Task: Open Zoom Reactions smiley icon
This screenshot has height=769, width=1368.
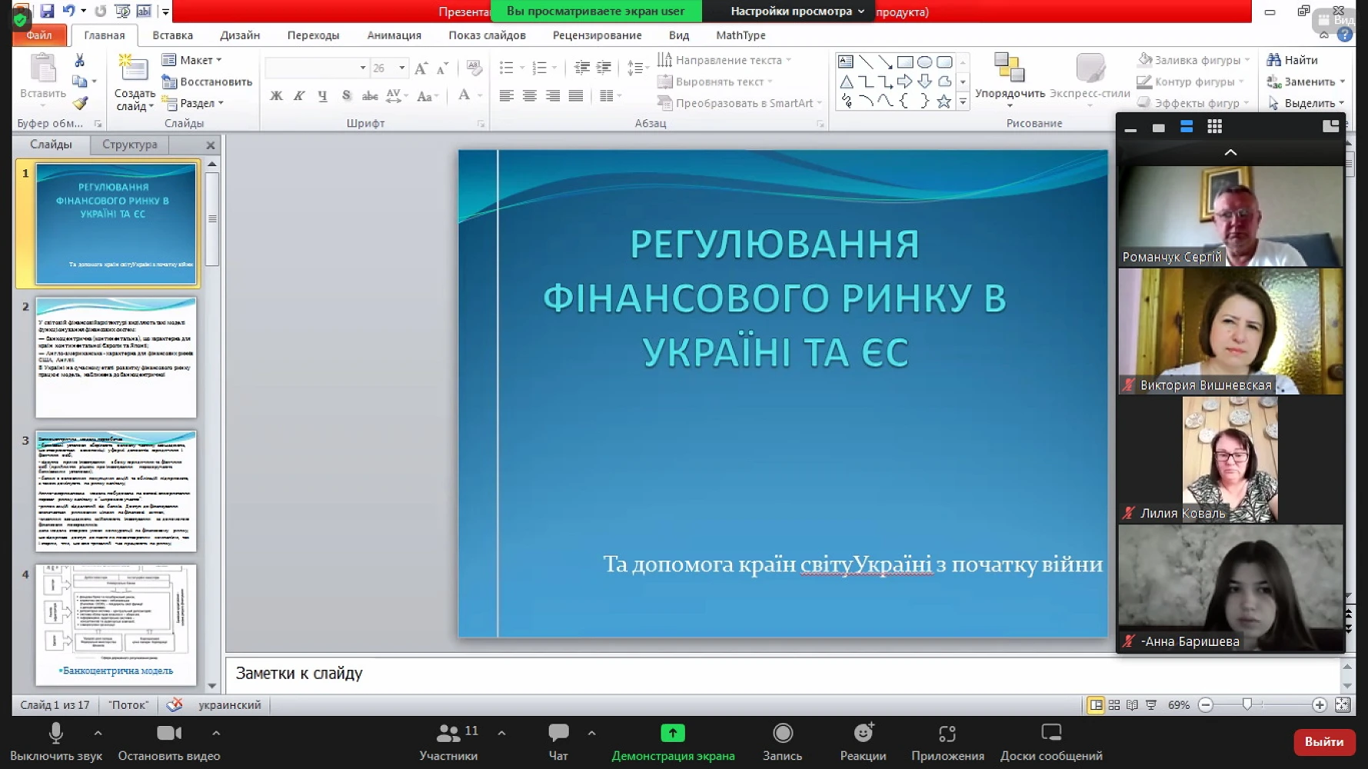Action: tap(863, 734)
